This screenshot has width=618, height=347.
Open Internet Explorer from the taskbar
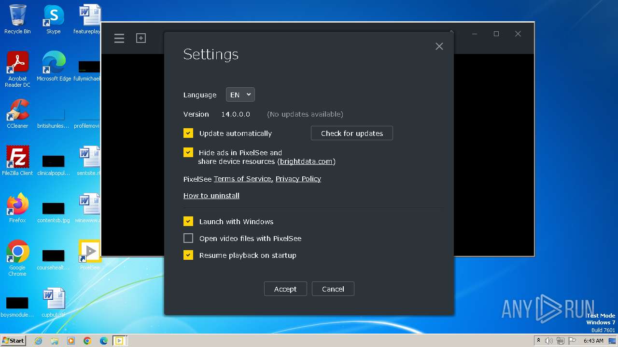38,341
